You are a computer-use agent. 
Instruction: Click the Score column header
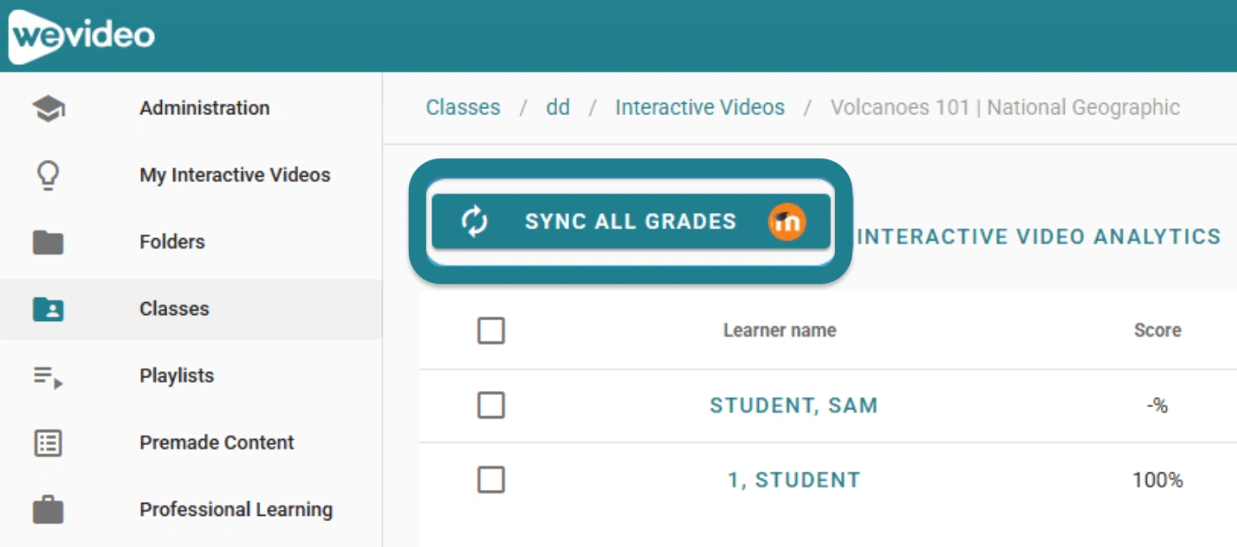point(1157,331)
